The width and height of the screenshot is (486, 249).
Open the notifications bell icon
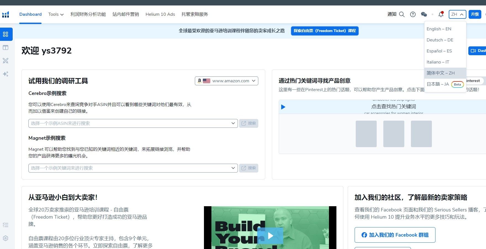click(441, 14)
